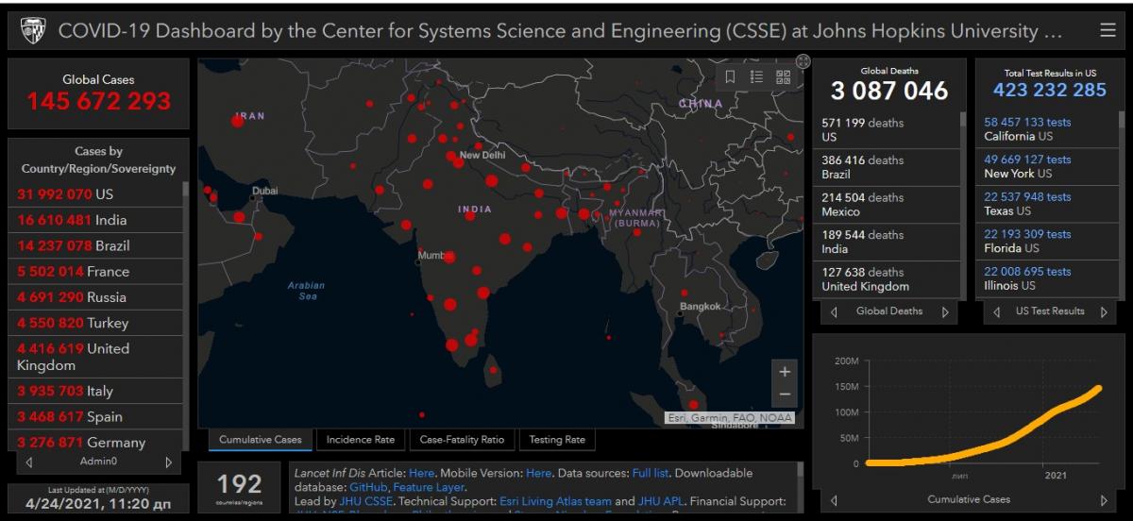
Task: Click the Florida US tests row
Action: tap(1047, 241)
